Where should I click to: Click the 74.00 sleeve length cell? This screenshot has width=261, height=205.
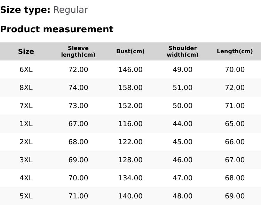point(78,88)
